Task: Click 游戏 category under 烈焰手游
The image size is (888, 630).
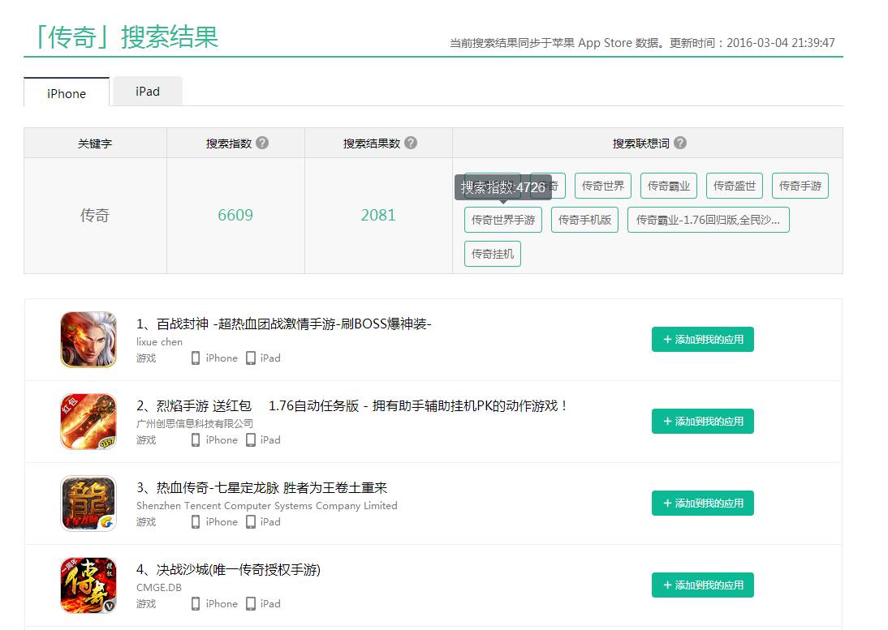Action: point(146,440)
